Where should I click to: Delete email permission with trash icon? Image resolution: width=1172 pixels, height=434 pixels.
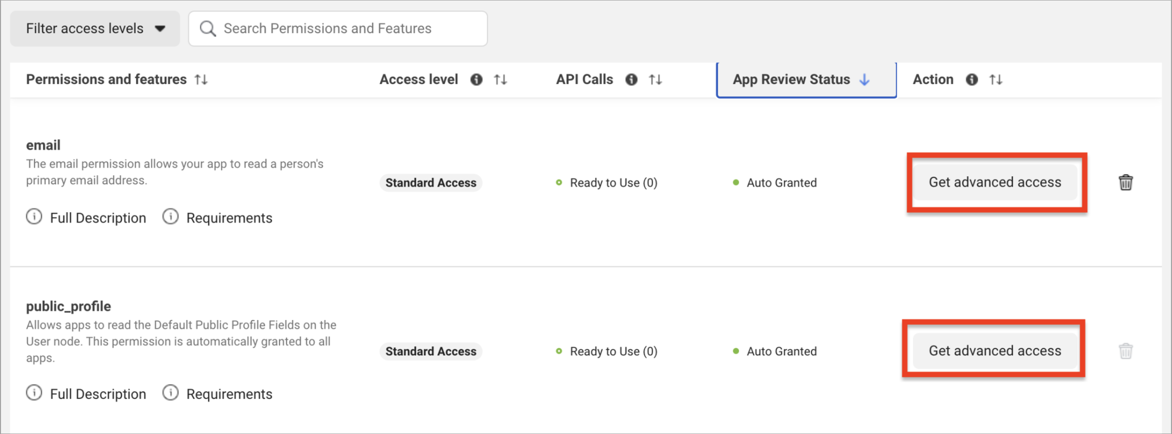(1126, 182)
